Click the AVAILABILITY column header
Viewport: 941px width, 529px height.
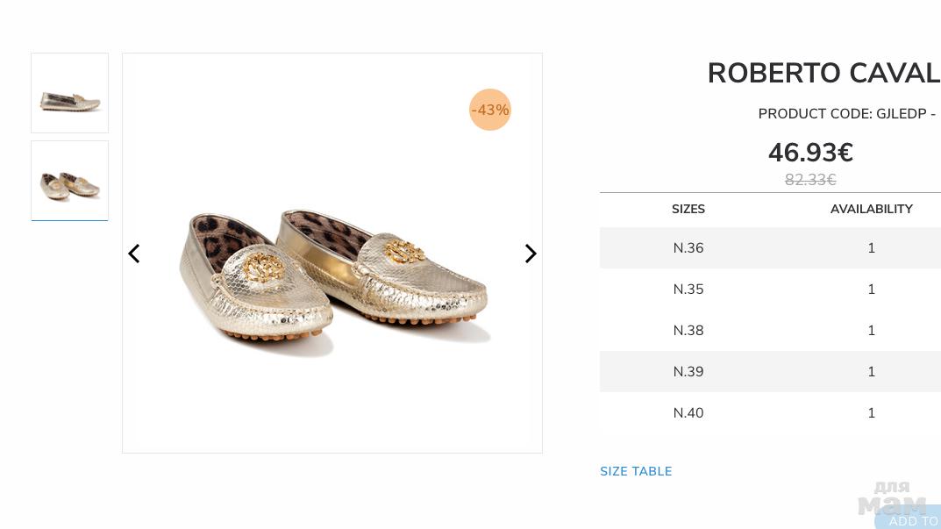coord(871,209)
